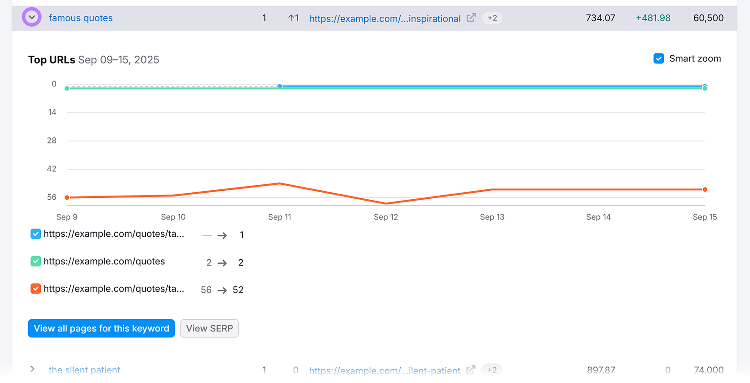Click the blue data point at Sep 11
The image size is (750, 383).
point(280,86)
